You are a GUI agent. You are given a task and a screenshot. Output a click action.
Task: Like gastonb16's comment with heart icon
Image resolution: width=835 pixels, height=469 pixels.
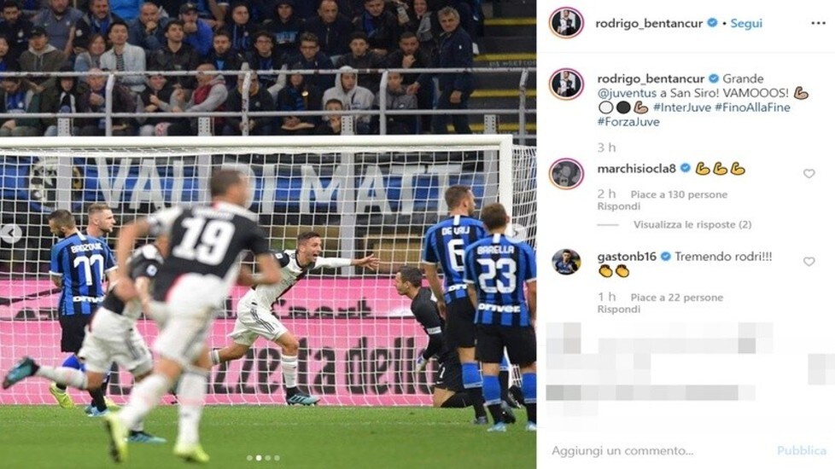click(809, 262)
